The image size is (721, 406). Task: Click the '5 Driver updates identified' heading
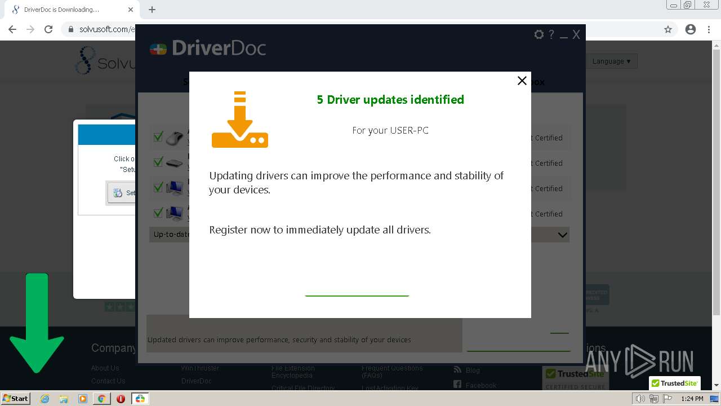(x=390, y=100)
